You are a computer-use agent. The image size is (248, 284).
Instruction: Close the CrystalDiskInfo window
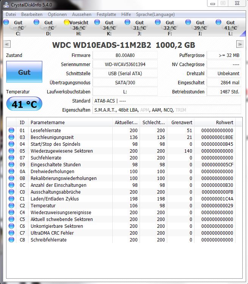pos(237,3)
